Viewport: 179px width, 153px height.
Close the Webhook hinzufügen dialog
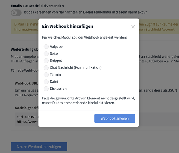coord(133,27)
